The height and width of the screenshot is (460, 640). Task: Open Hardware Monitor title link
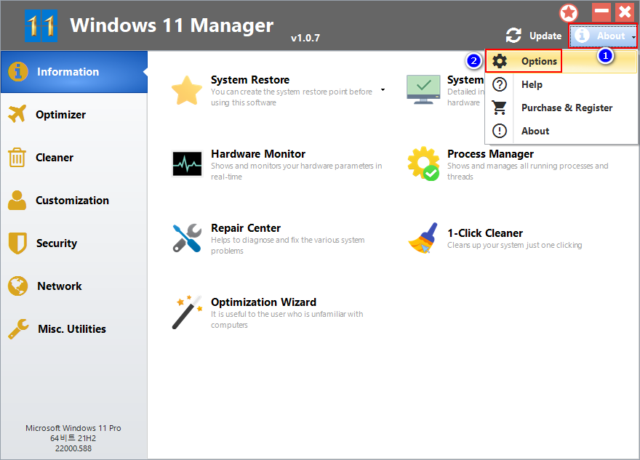pos(258,154)
